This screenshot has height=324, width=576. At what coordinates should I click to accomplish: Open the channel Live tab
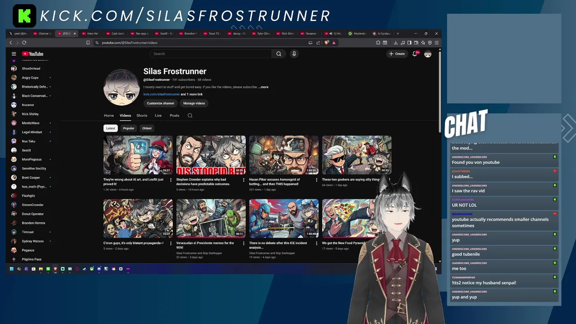158,116
